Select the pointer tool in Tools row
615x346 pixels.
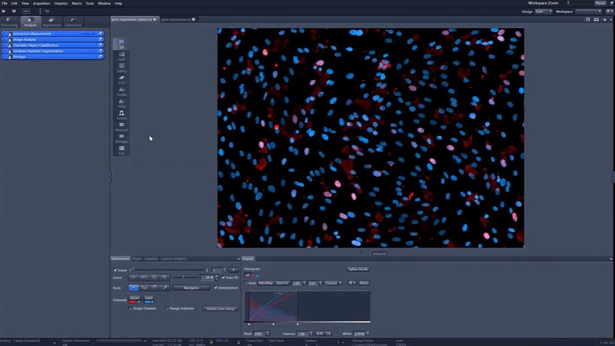133,288
